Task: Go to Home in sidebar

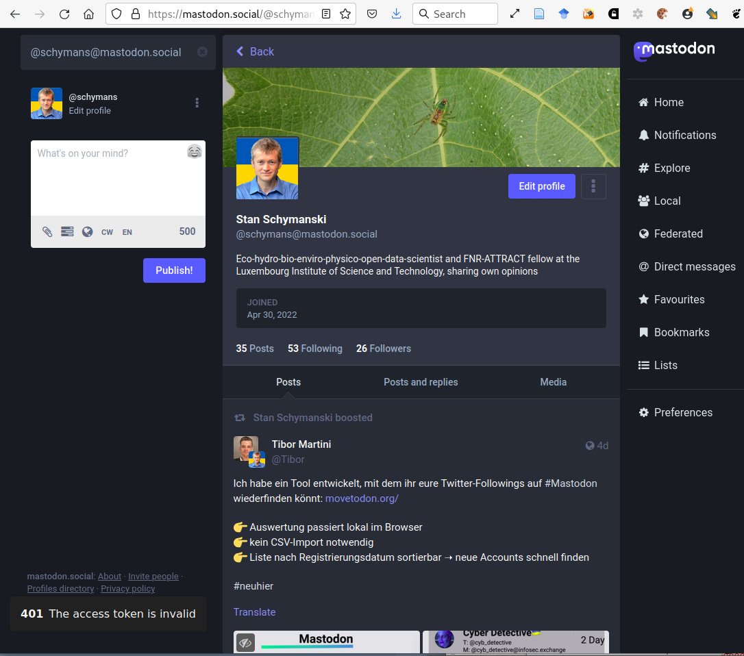Action: pos(661,102)
